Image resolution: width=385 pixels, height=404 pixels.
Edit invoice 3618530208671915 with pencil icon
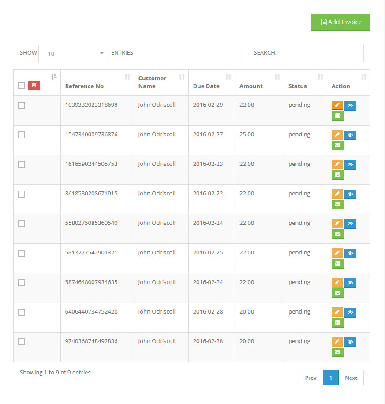(337, 194)
